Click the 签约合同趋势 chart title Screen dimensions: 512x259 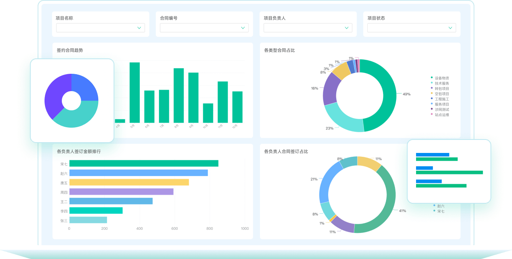pos(70,50)
